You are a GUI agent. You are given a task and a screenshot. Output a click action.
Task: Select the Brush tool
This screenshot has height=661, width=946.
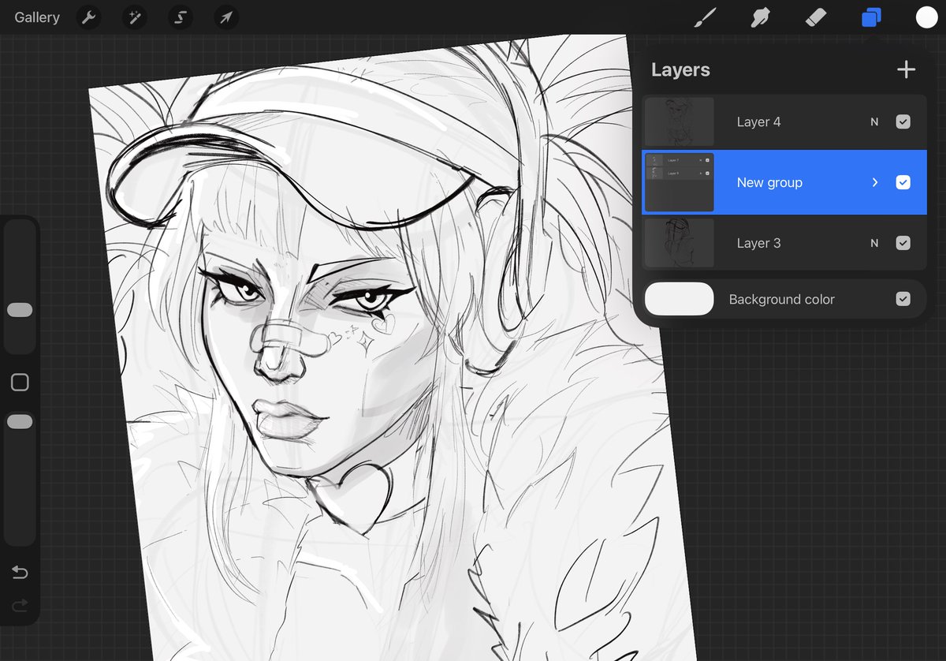click(704, 17)
